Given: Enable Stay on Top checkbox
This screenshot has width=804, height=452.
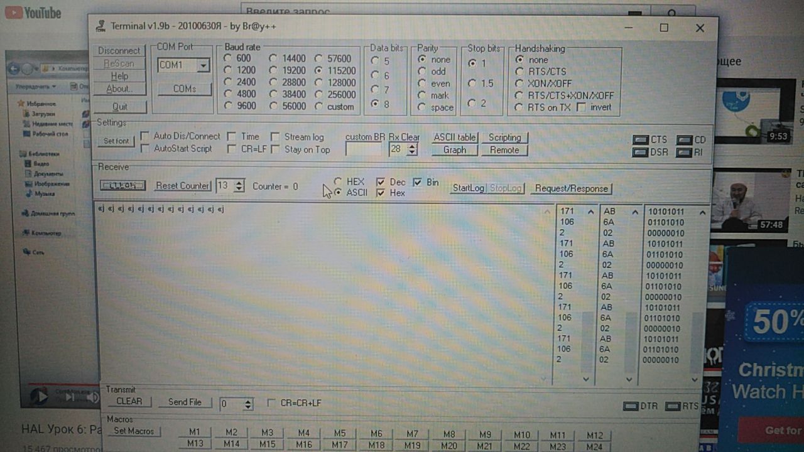Looking at the screenshot, I should pos(275,149).
